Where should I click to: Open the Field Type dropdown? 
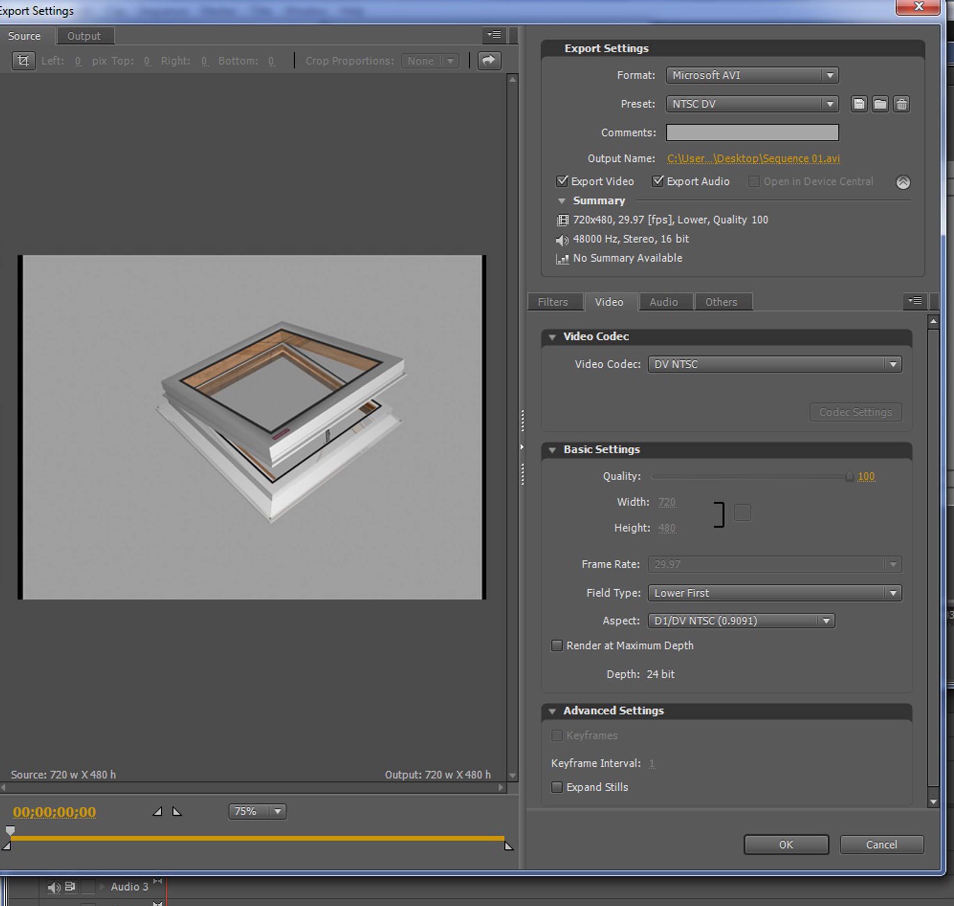(774, 592)
